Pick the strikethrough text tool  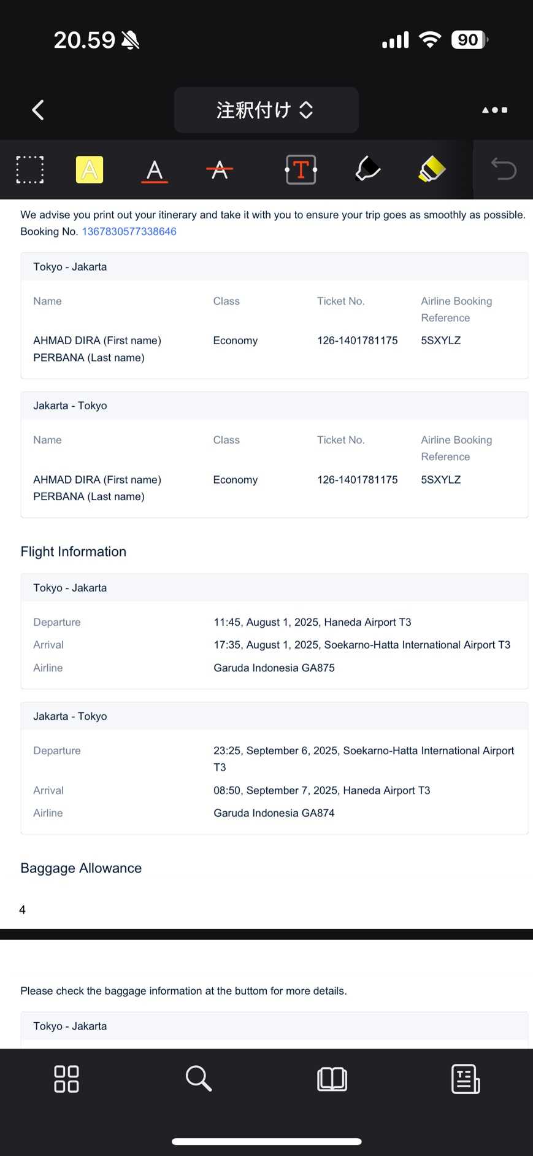[220, 170]
